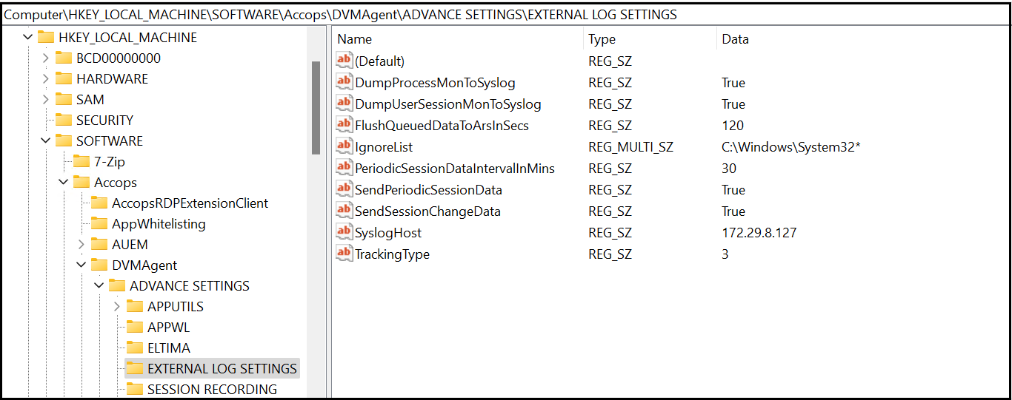This screenshot has width=1012, height=400.
Task: Click the SyslogHost string value icon
Action: coord(344,232)
